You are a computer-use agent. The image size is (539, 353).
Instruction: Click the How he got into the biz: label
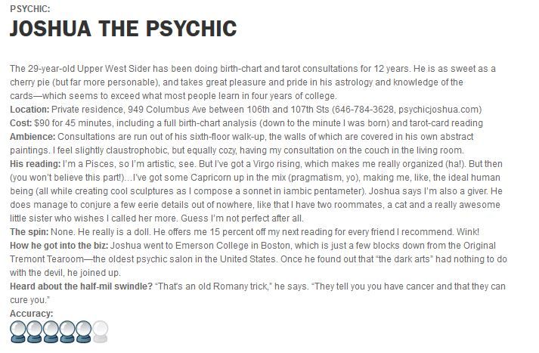[59, 246]
